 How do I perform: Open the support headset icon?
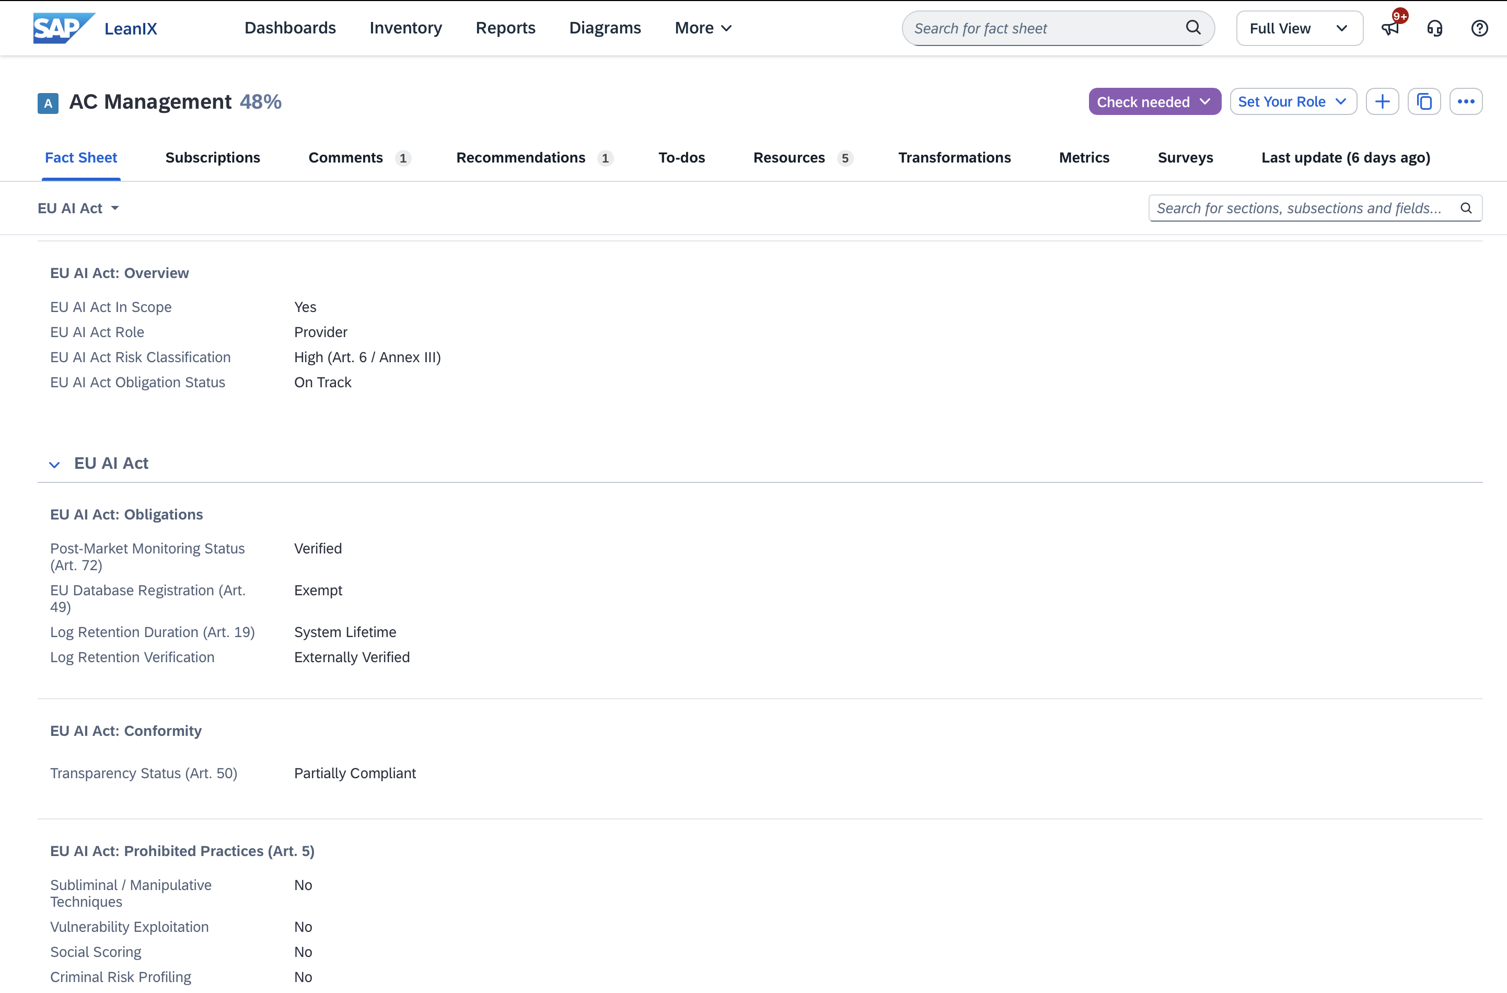click(1435, 28)
